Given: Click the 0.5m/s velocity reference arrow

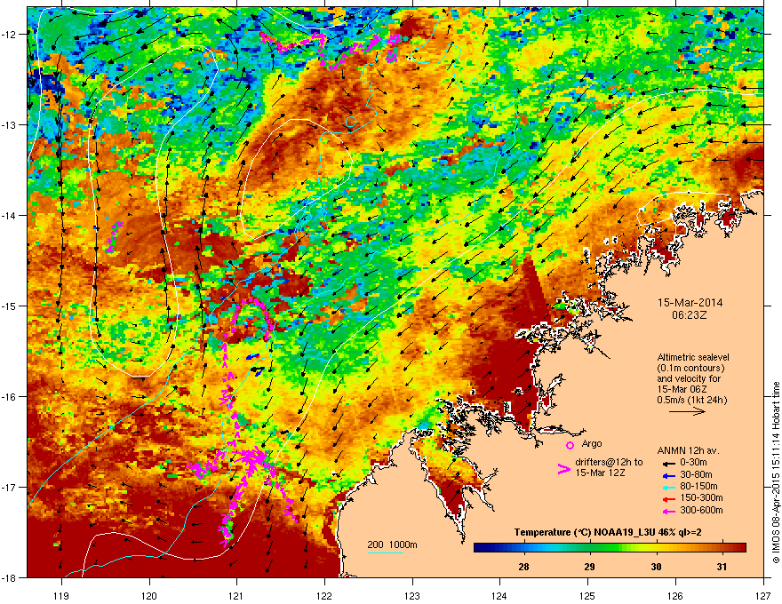Looking at the screenshot, I should pyautogui.click(x=687, y=411).
